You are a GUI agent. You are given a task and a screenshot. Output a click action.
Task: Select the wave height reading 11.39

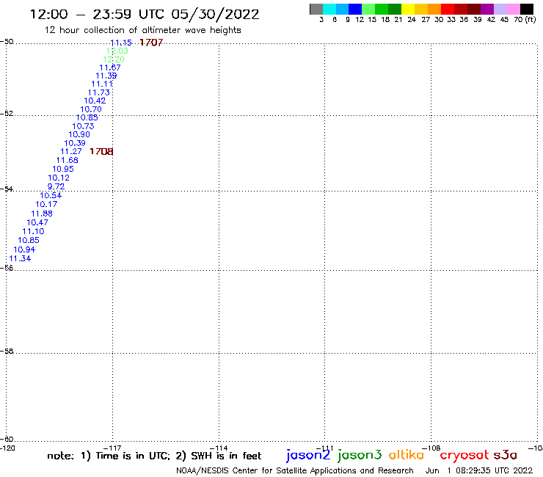[x=106, y=76]
